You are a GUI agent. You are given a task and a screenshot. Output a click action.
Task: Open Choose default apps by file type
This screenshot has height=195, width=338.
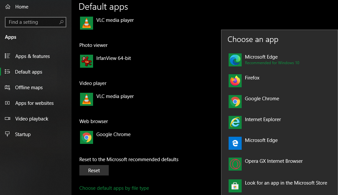[x=114, y=188]
